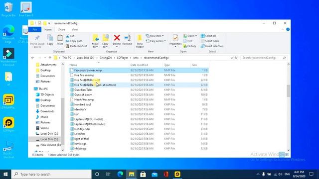Click Local Disk (D:) in breadcrumb
319x179 pixels.
(x=85, y=58)
